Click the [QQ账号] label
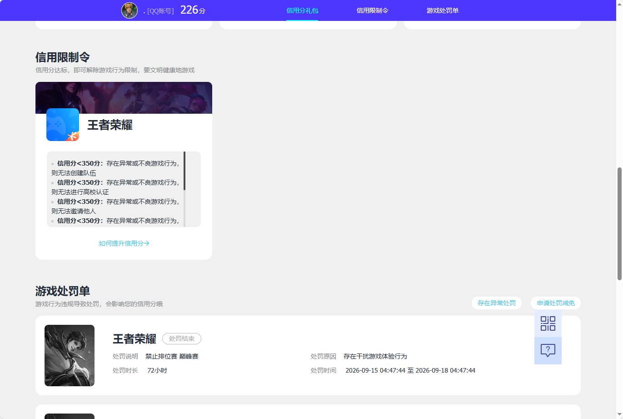Screen dimensions: 623x419 (160, 11)
